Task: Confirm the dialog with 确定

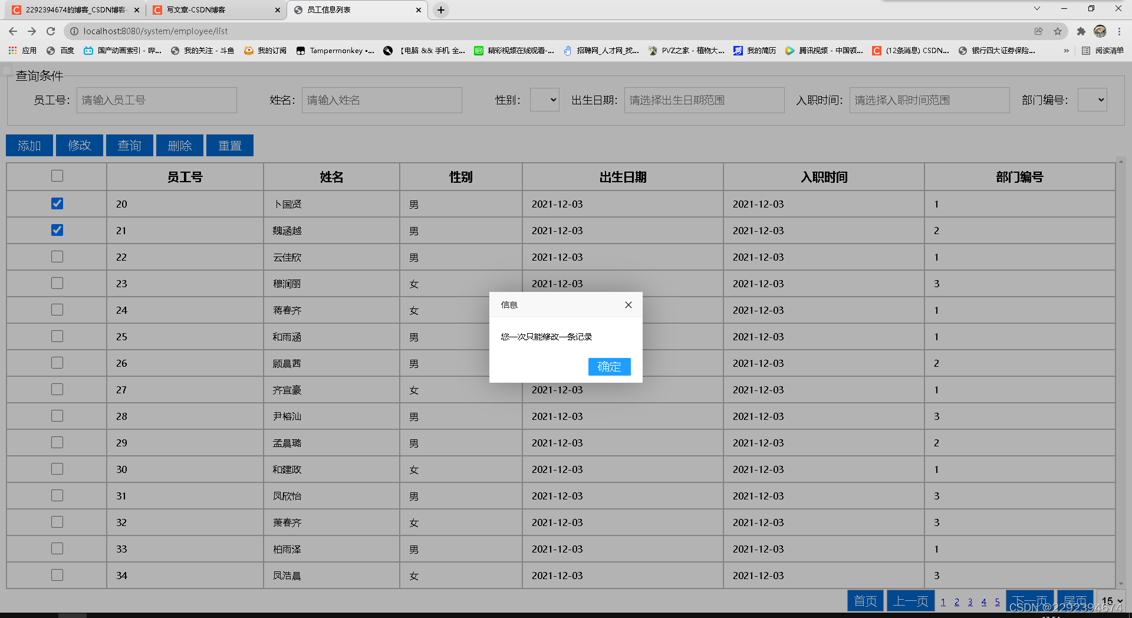Action: [x=610, y=367]
